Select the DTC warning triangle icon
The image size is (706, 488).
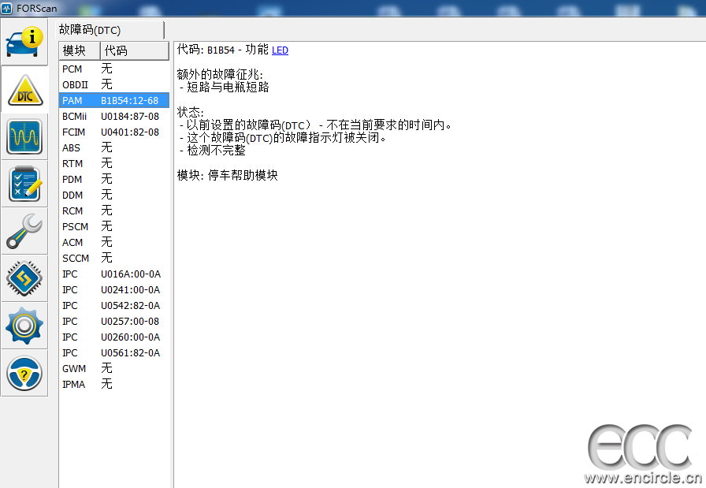[x=24, y=90]
